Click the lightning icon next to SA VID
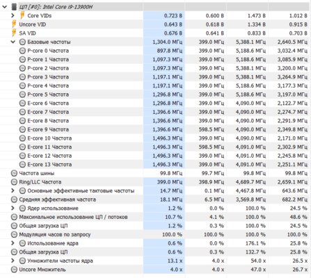Image resolution: width=311 pixels, height=278 pixels. [x=14, y=33]
